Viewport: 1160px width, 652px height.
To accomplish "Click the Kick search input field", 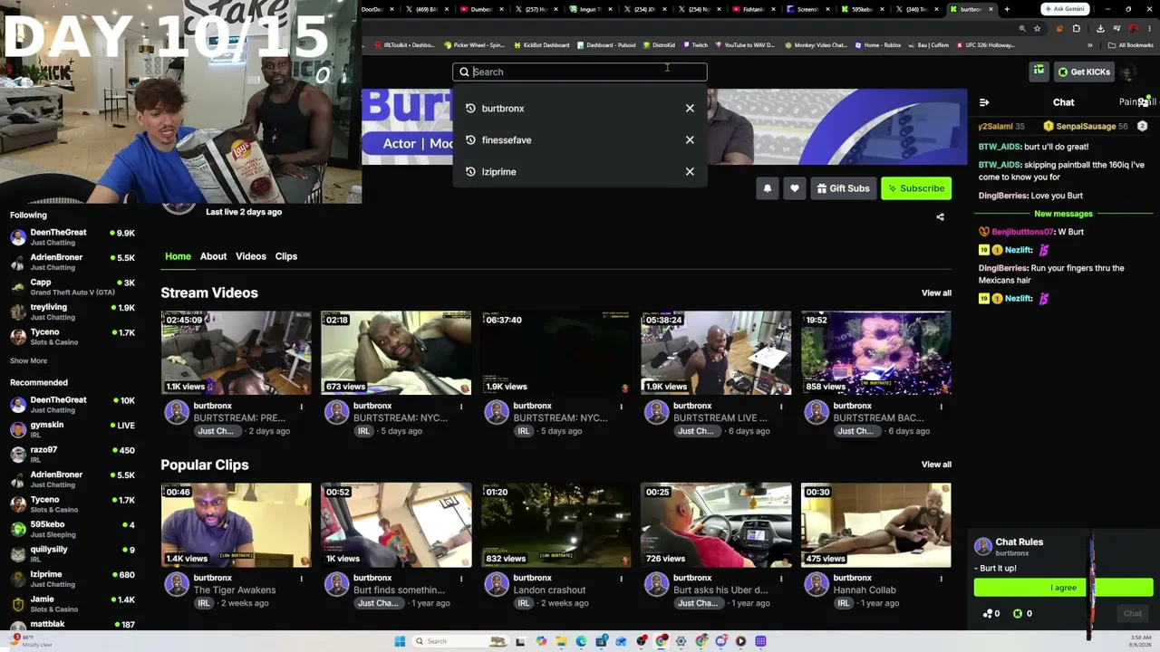I will coord(580,72).
